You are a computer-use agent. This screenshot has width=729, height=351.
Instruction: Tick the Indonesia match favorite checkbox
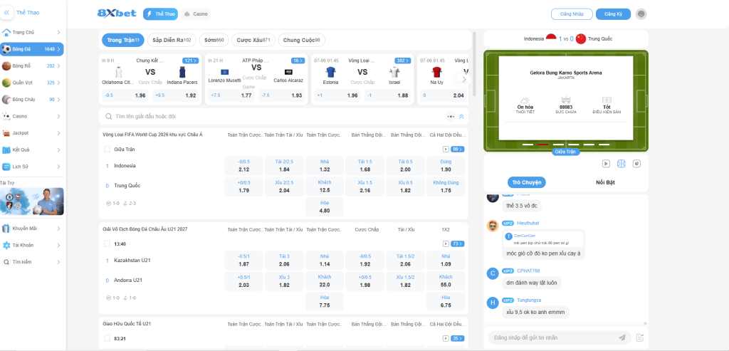107,150
